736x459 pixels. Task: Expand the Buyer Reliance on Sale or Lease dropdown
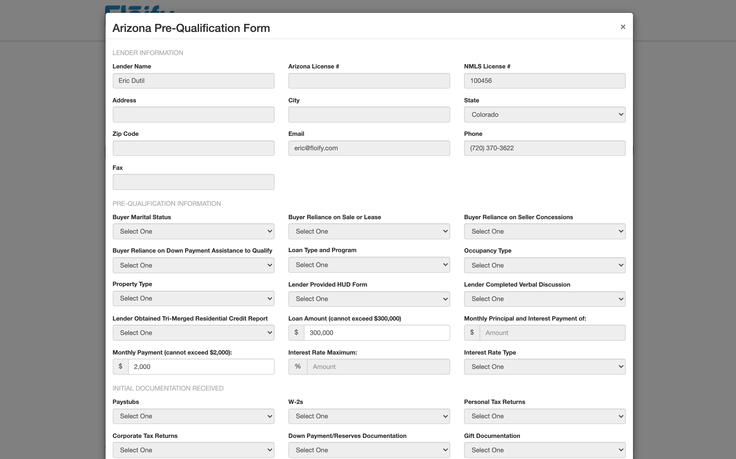pyautogui.click(x=369, y=231)
